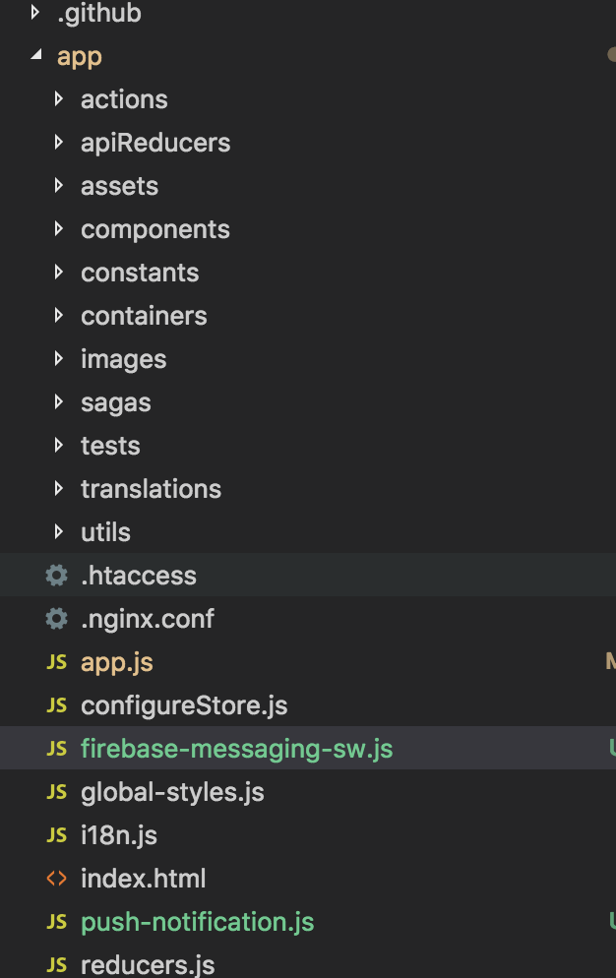Open the apiReducers folder

pos(155,143)
